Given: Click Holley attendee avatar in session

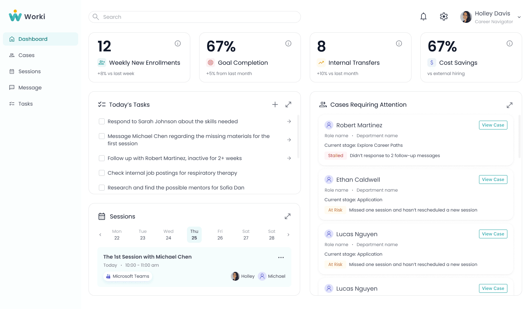Looking at the screenshot, I should click(235, 276).
